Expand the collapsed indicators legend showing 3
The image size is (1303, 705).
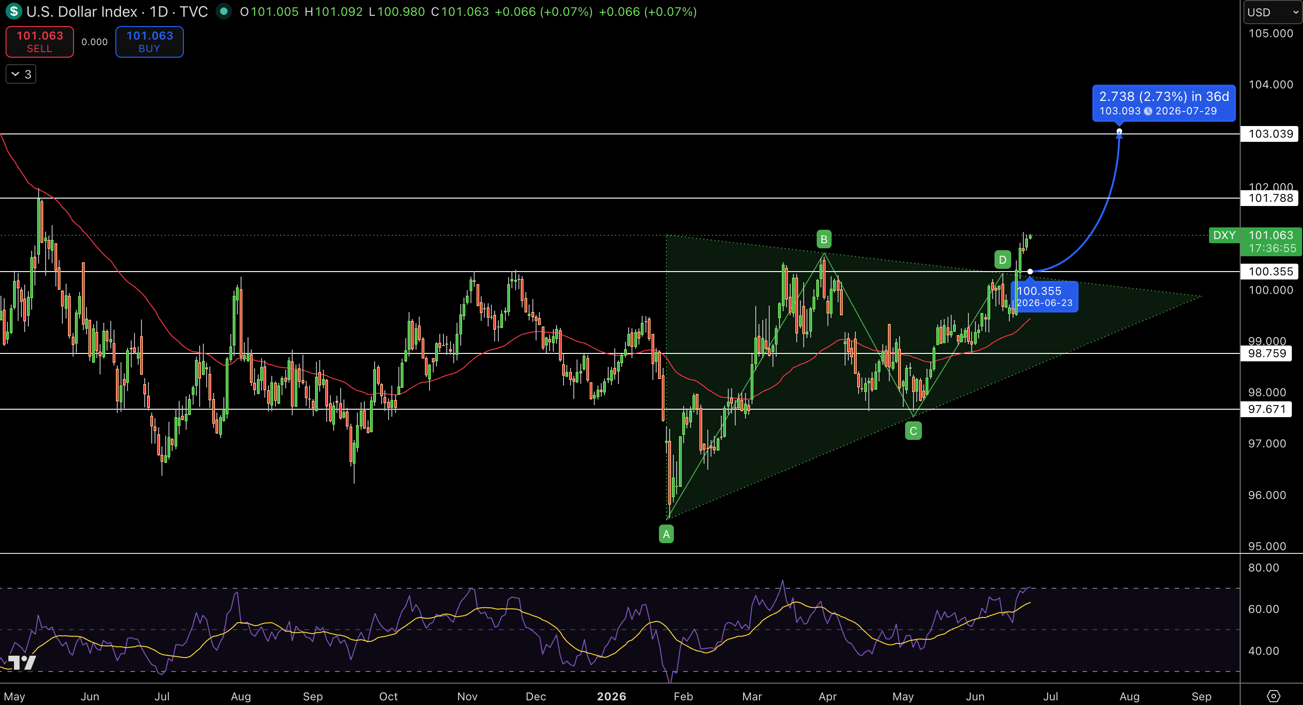21,74
